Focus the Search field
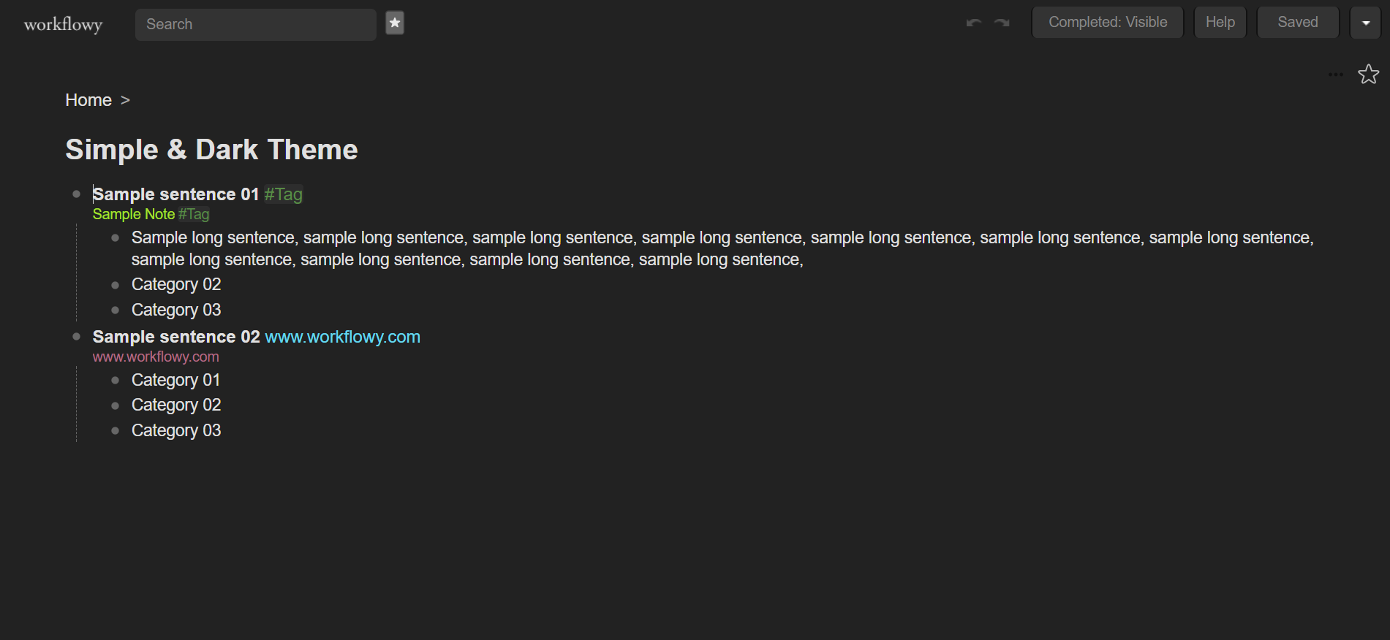The width and height of the screenshot is (1390, 640). tap(256, 24)
